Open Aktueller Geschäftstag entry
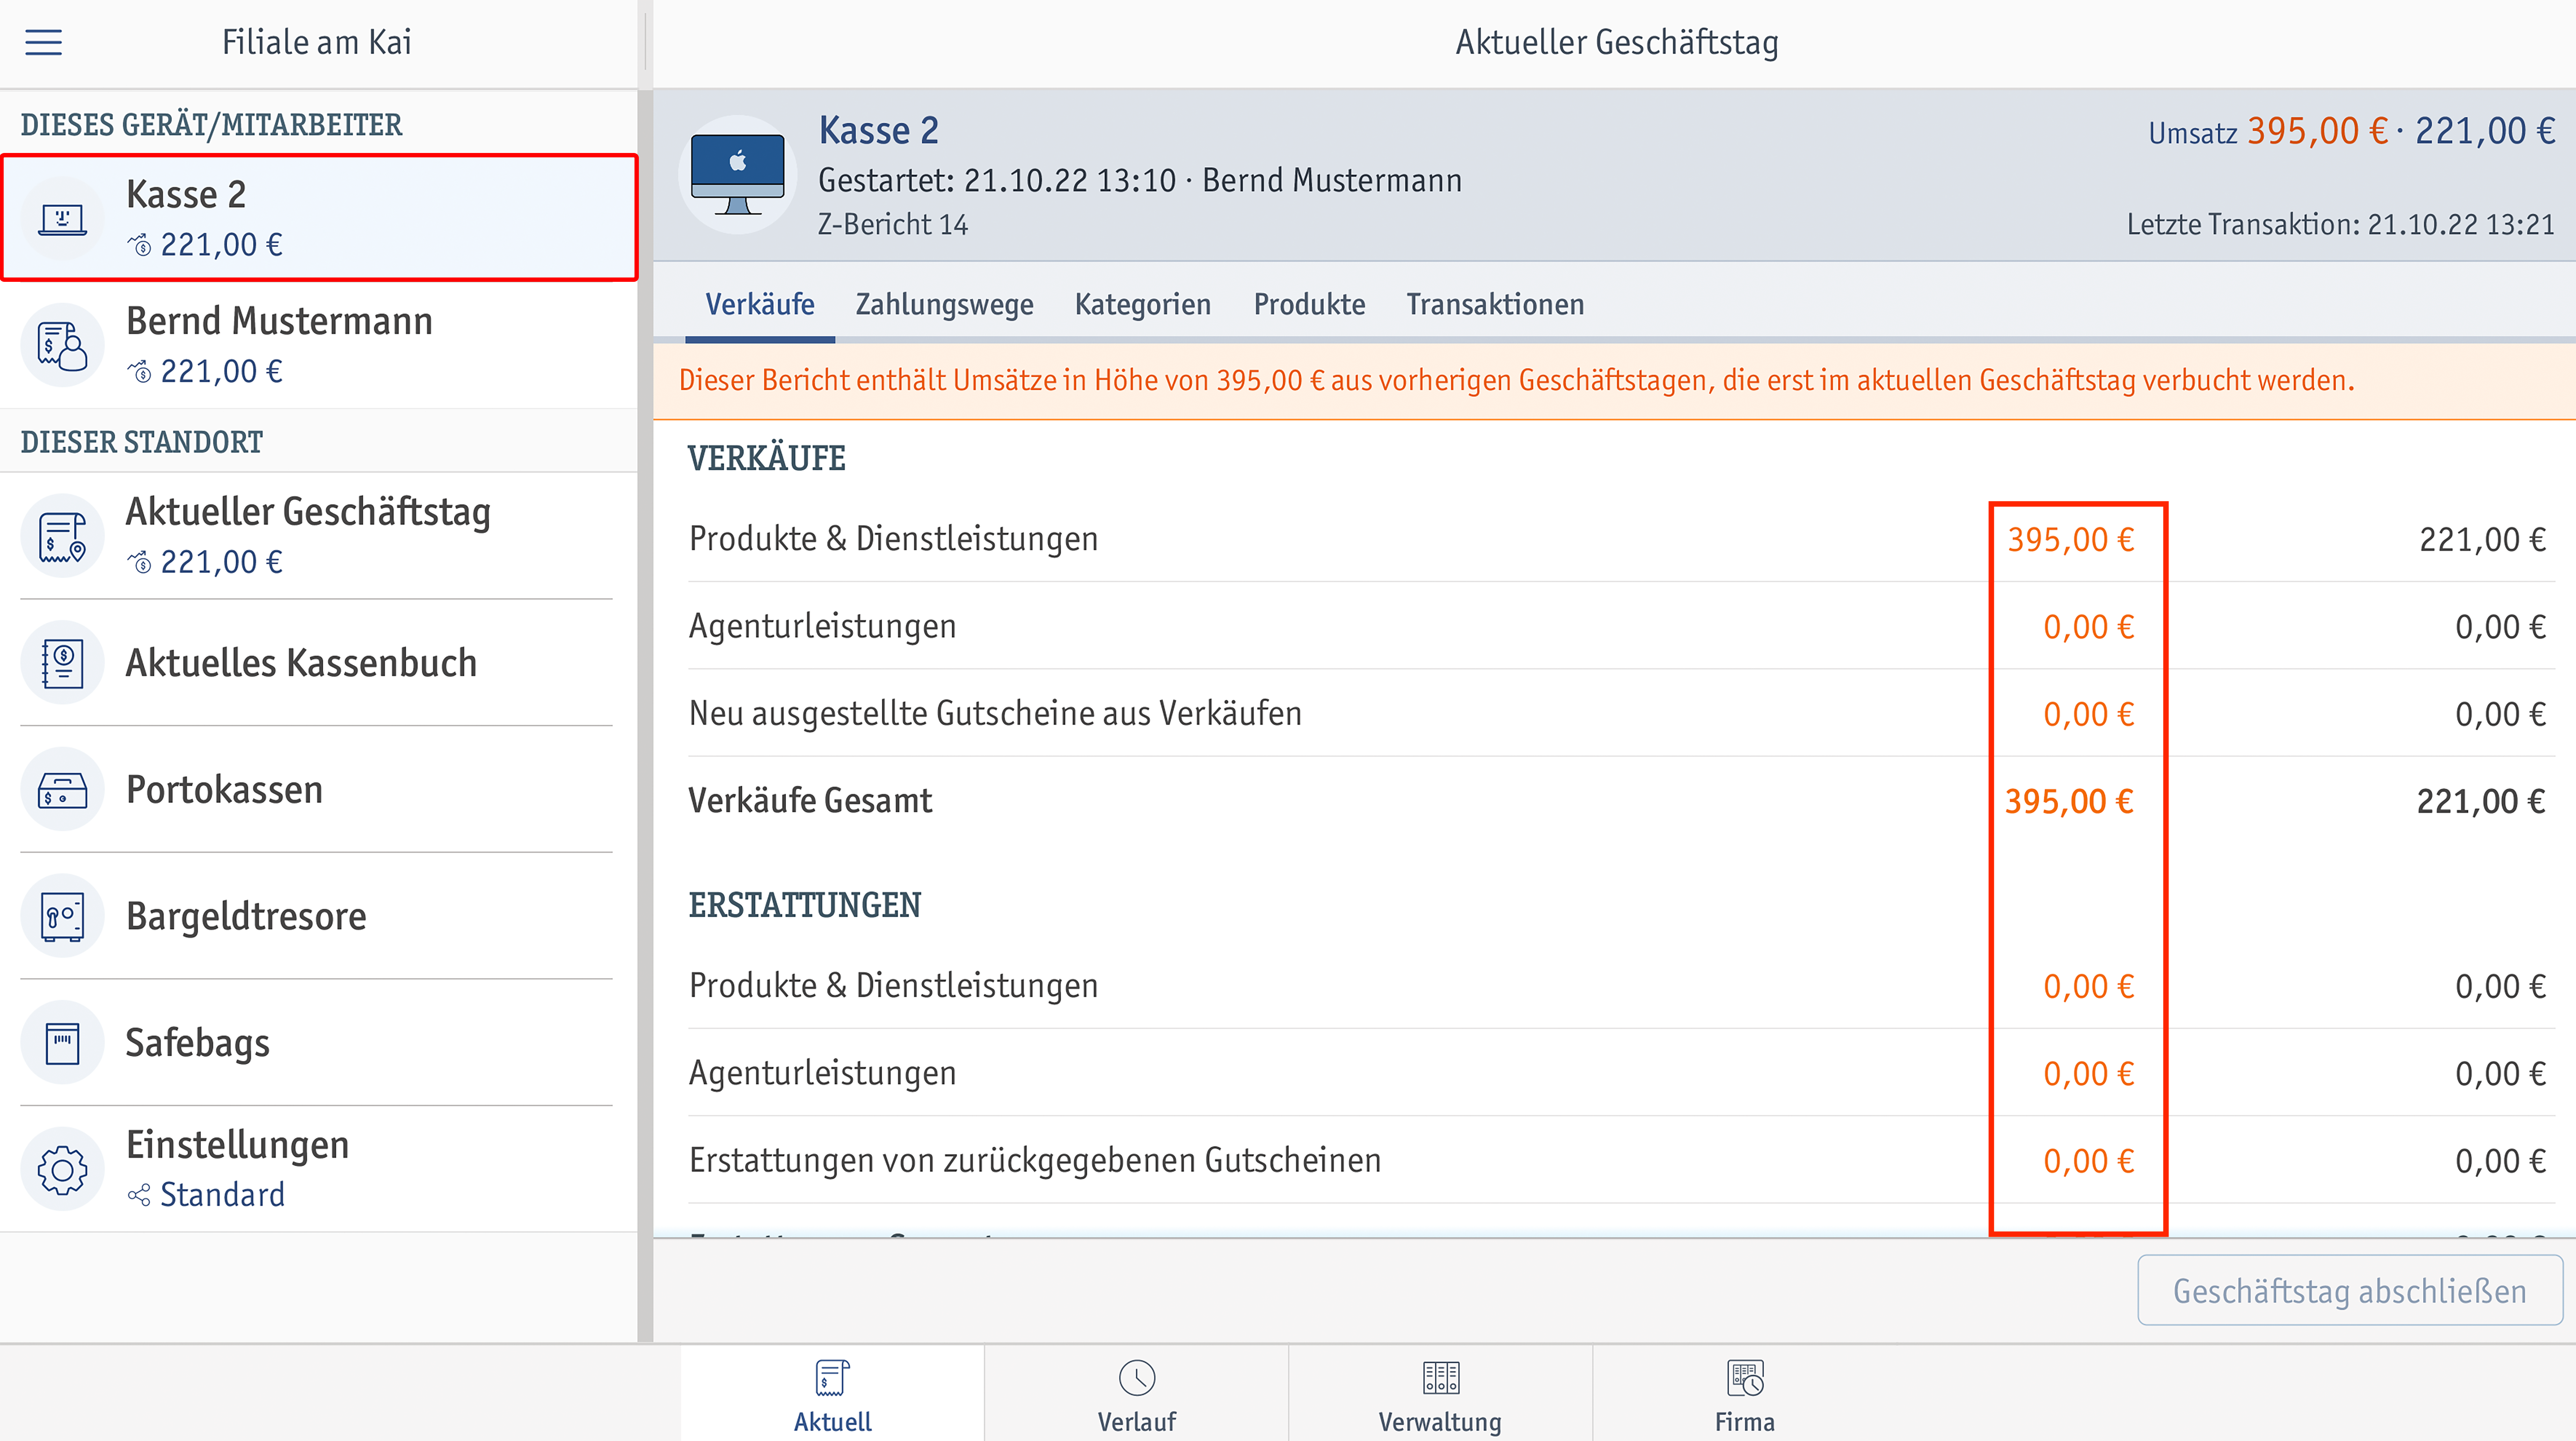This screenshot has height=1441, width=2576. (x=319, y=536)
